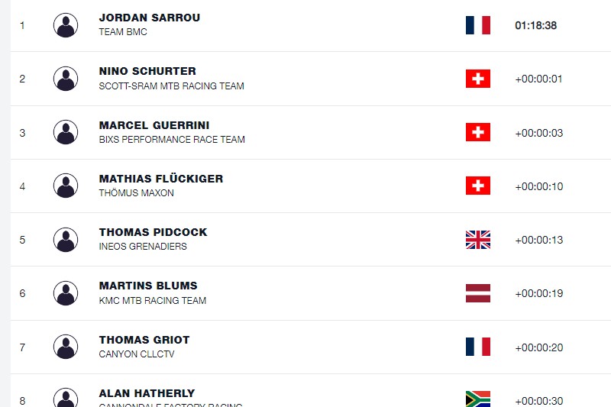This screenshot has height=407, width=611.
Task: Click the British flag beside Thomas Pidcock
Action: coord(478,240)
